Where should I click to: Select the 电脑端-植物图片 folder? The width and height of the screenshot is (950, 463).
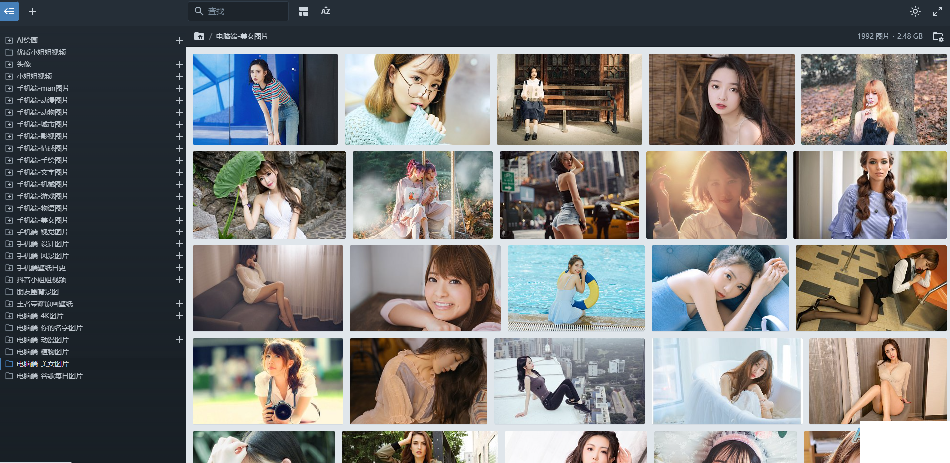pos(42,352)
